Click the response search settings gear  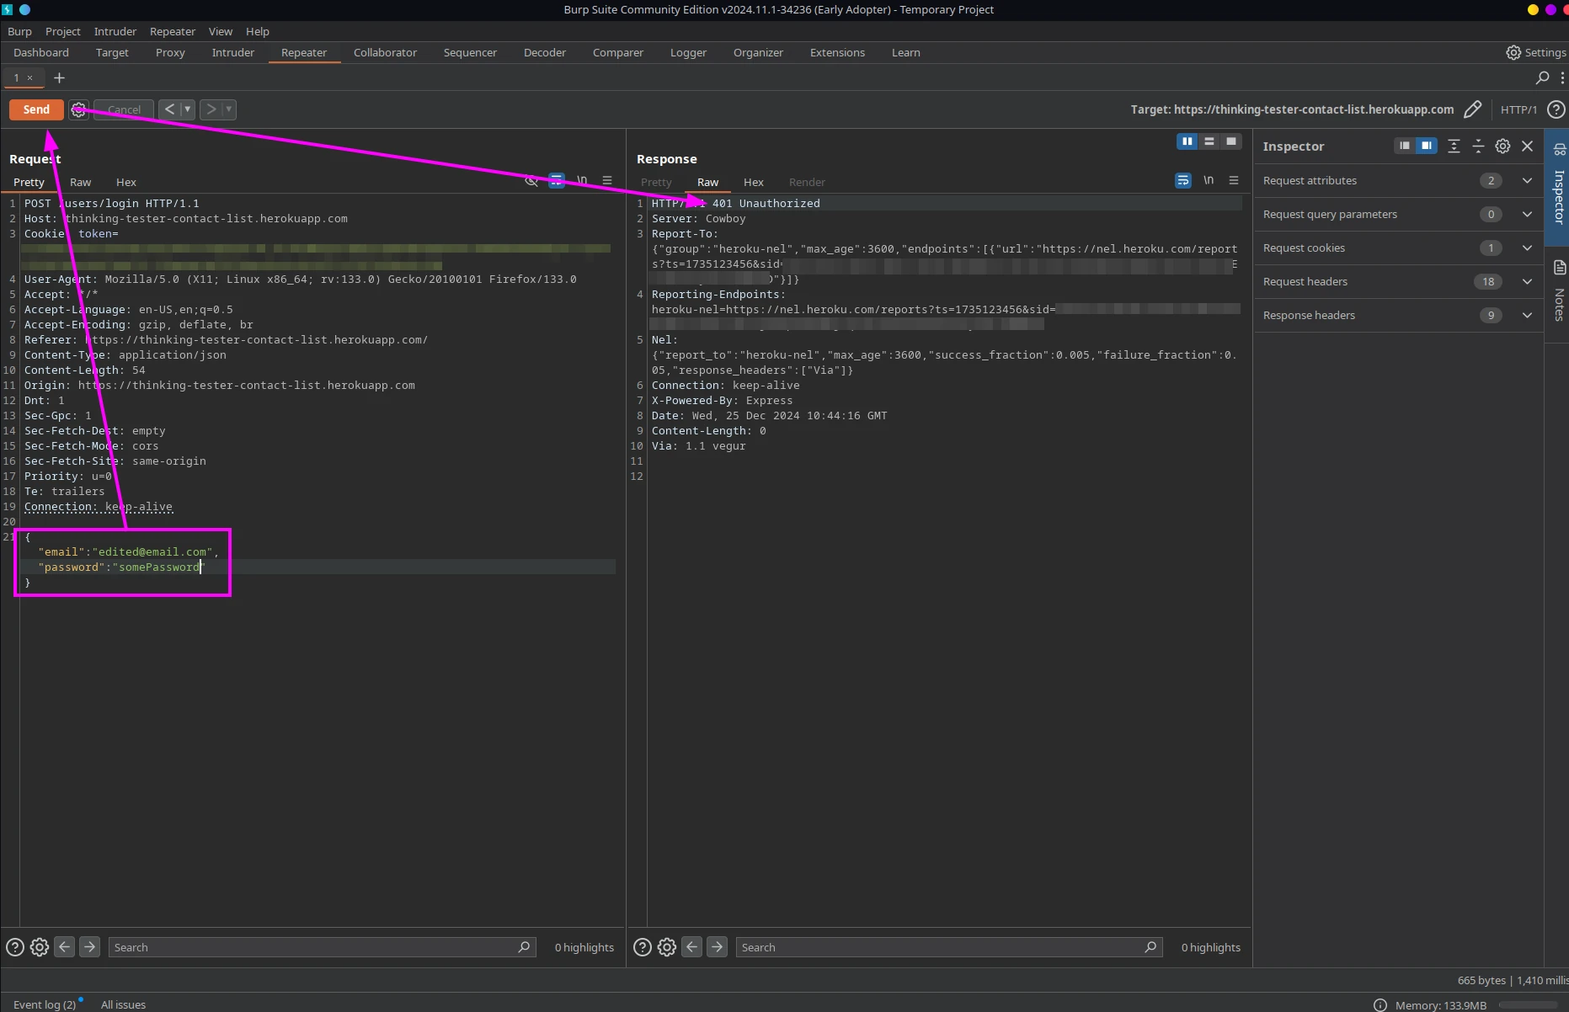click(x=666, y=947)
